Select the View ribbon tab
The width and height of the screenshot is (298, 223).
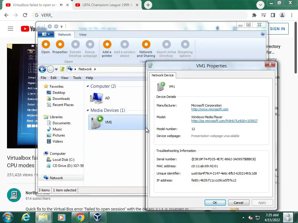(x=83, y=35)
